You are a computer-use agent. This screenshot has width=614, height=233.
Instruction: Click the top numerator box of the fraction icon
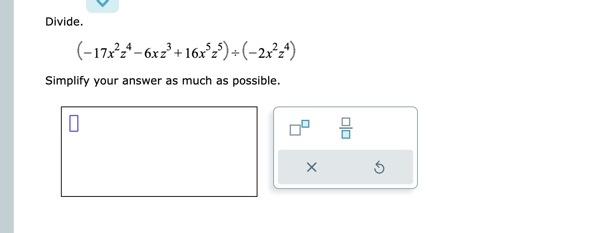click(x=345, y=122)
